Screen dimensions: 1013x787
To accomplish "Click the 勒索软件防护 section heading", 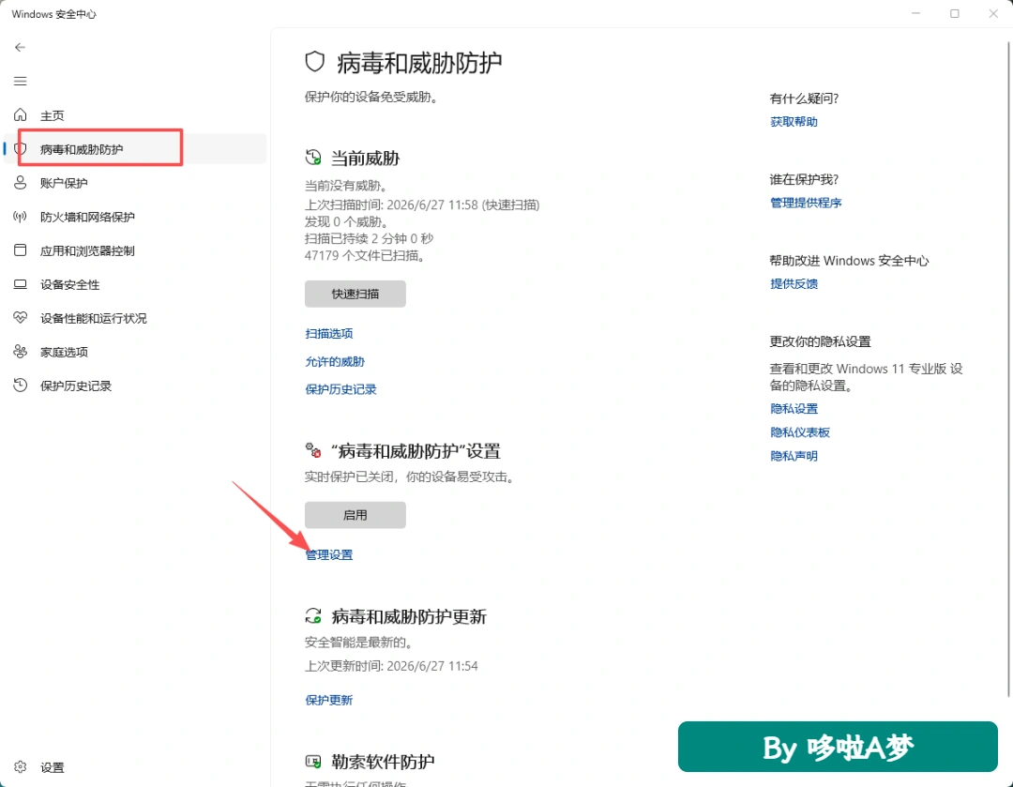I will 383,762.
